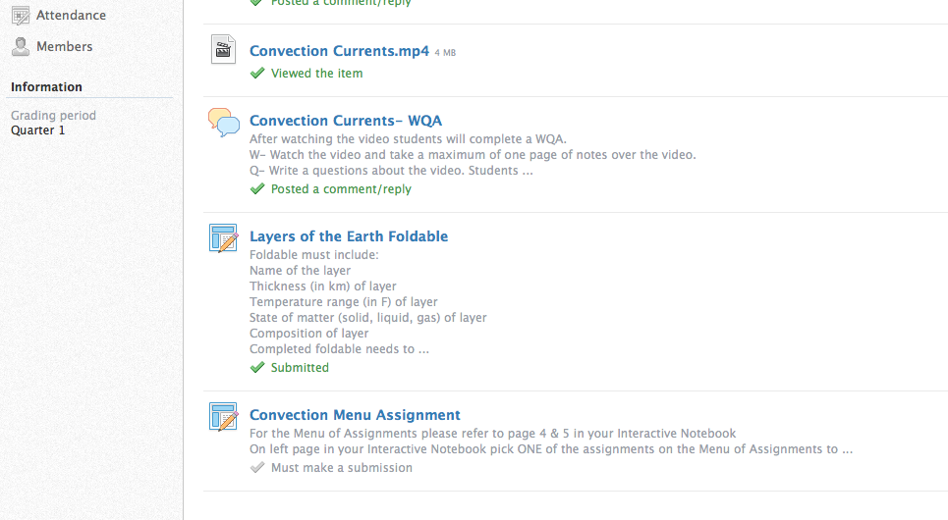948x520 pixels.
Task: Go to Members in the sidebar
Action: 64,46
